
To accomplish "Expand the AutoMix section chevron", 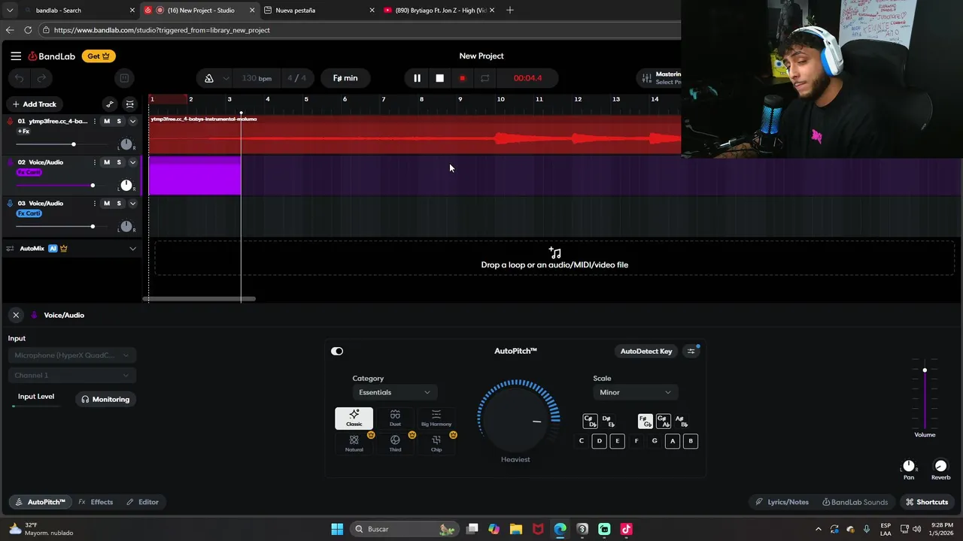I will tap(133, 249).
